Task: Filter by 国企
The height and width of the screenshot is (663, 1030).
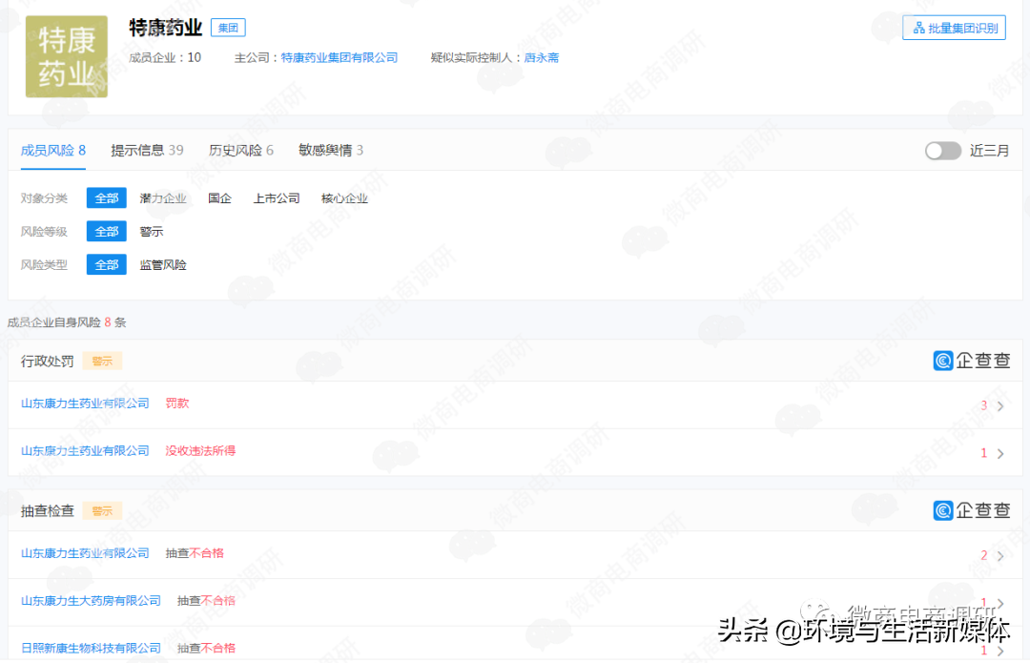Action: (219, 198)
